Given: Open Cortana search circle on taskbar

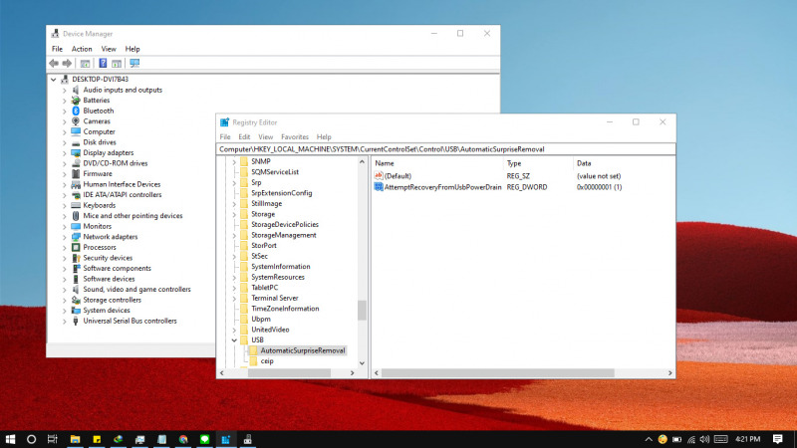Looking at the screenshot, I should (31, 439).
